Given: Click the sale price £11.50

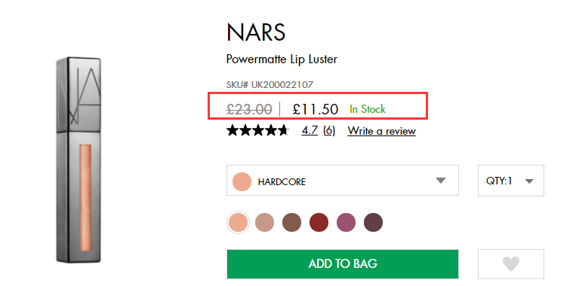Looking at the screenshot, I should [316, 109].
